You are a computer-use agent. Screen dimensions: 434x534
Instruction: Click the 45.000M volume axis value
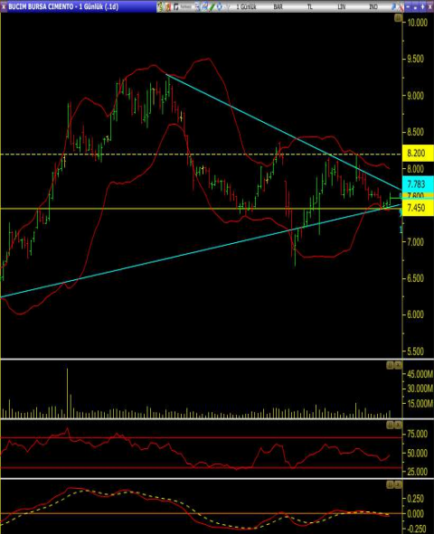pyautogui.click(x=420, y=374)
